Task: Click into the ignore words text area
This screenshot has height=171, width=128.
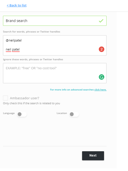Action: point(55,73)
